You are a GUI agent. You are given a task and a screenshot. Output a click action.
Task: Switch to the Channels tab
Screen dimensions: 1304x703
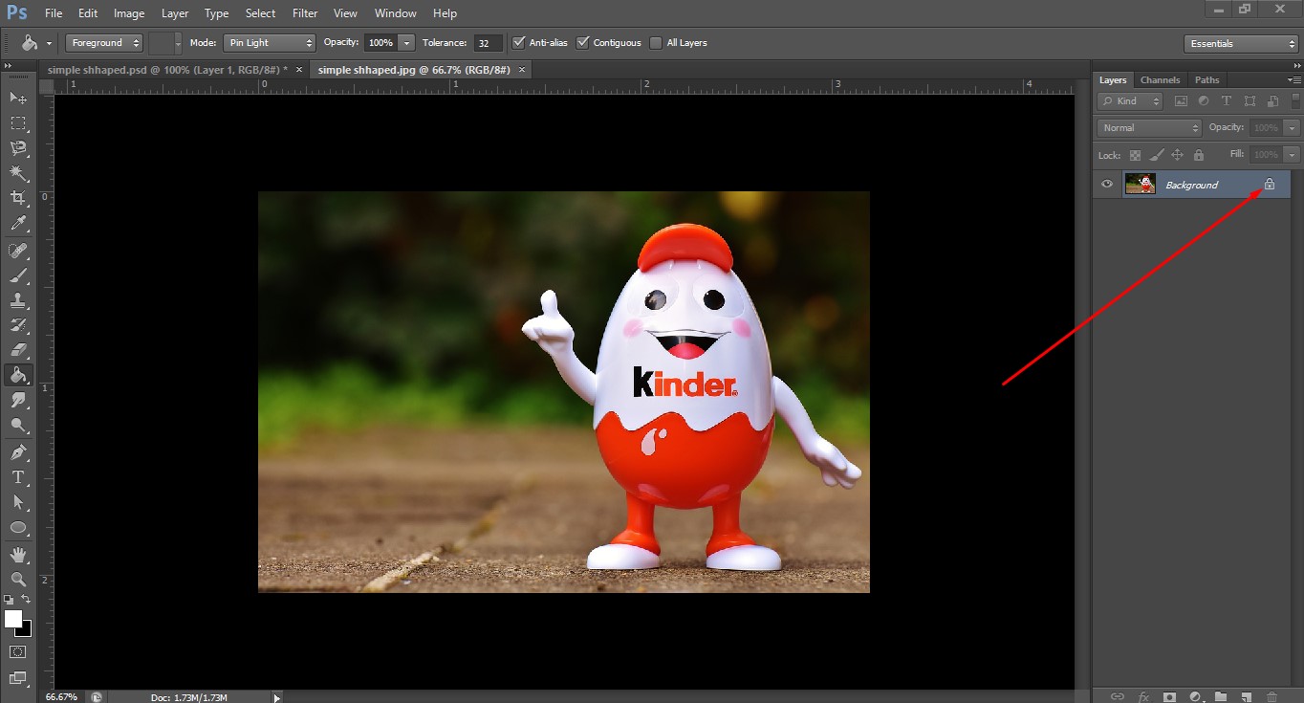pos(1160,80)
